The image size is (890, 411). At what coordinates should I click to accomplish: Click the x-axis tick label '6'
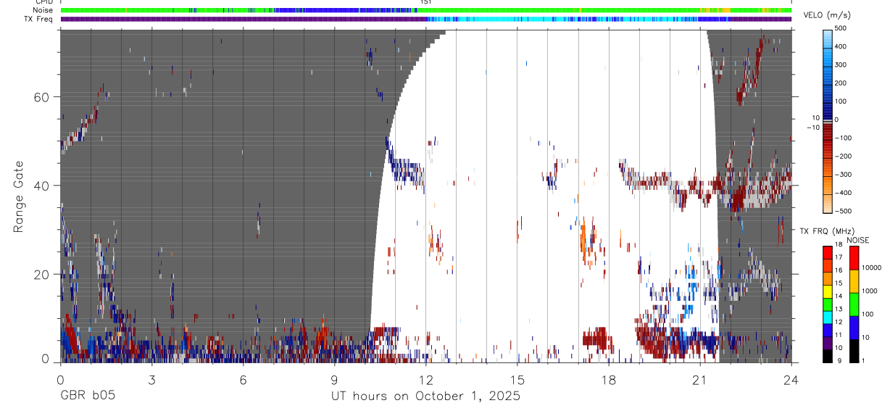[243, 380]
